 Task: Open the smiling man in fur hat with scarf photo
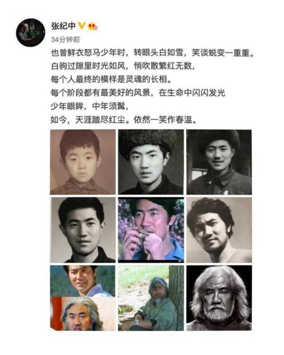(x=219, y=162)
